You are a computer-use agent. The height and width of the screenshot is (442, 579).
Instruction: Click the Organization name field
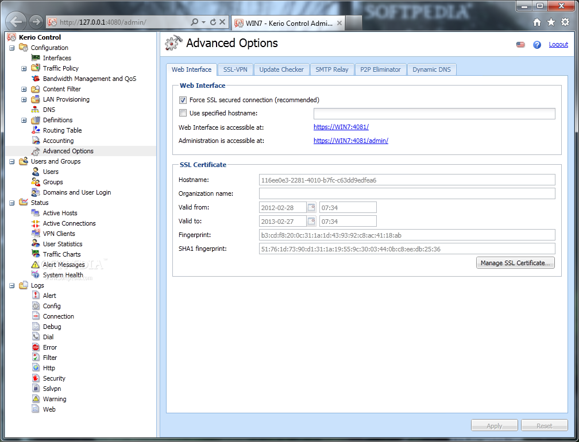click(407, 193)
